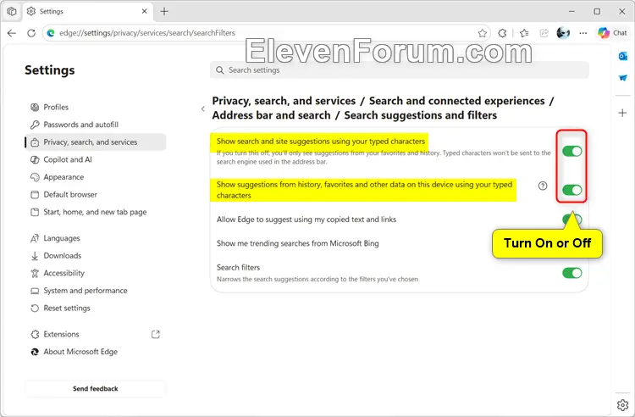Open Accessibility settings
The height and width of the screenshot is (417, 635).
96,273
